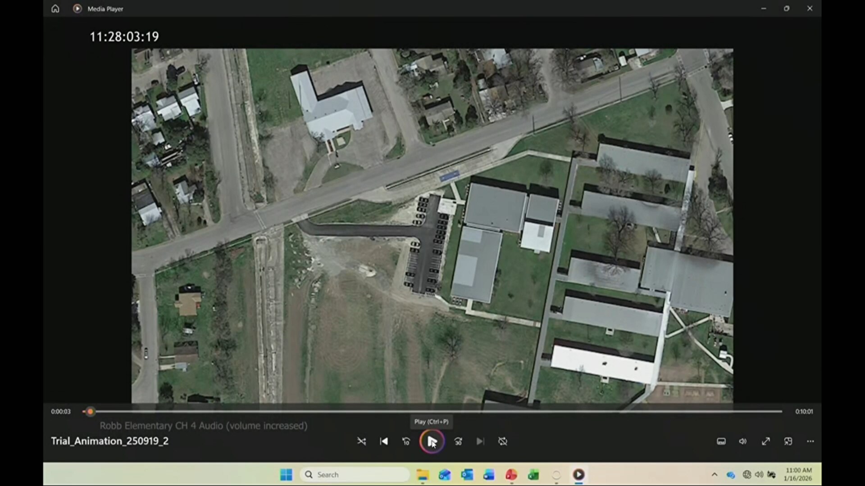
Task: Click the seek bar progress track
Action: point(432,411)
